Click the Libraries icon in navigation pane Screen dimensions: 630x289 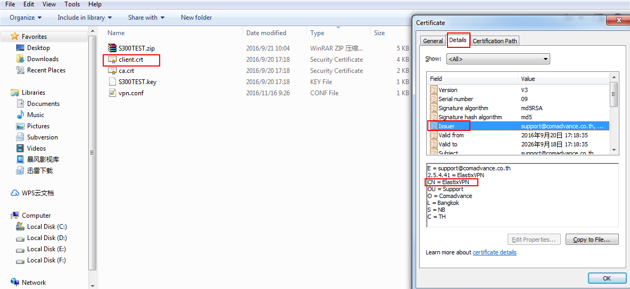(x=15, y=93)
